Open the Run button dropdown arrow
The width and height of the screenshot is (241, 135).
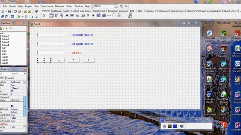click(23, 16)
